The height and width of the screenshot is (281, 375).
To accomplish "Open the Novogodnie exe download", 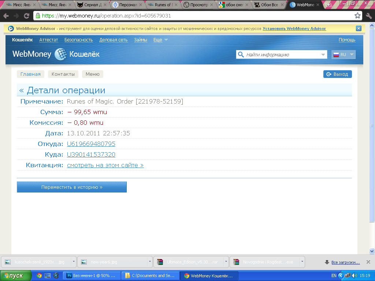I will pos(264,262).
